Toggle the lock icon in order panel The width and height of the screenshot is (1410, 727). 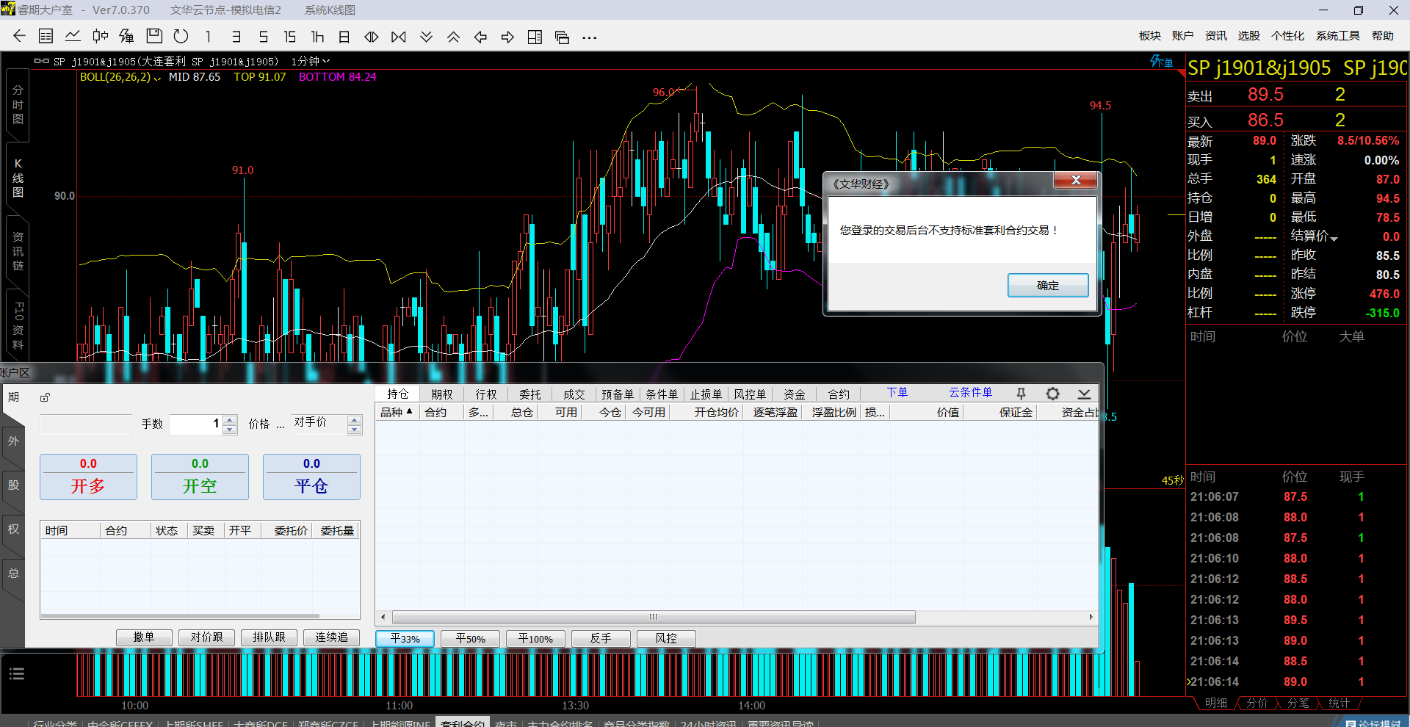pyautogui.click(x=45, y=397)
